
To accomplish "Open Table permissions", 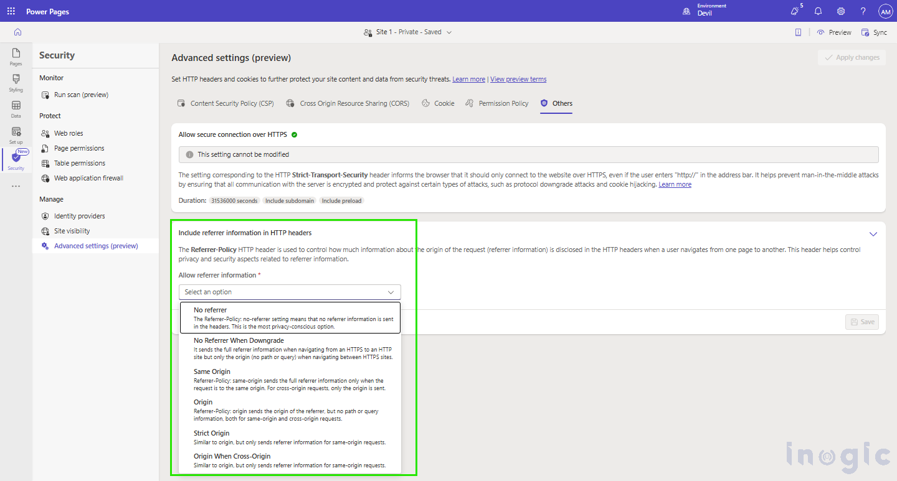I will click(x=80, y=163).
